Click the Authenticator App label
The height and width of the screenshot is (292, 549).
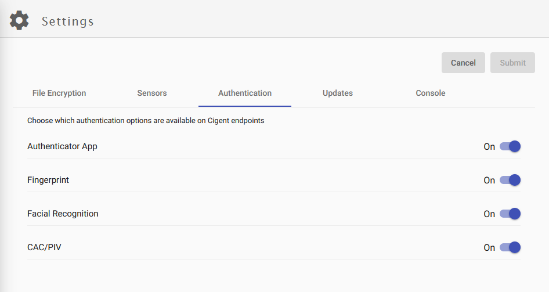[x=62, y=146]
